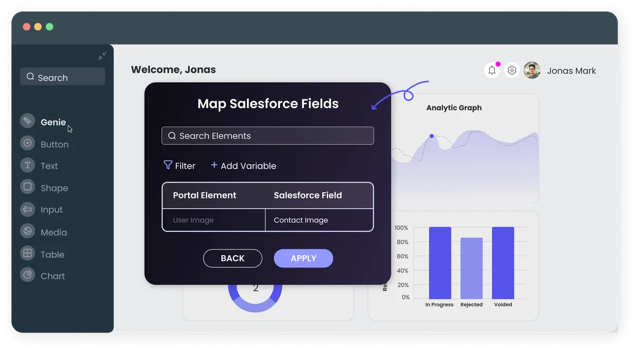Click the APPLY button
The height and width of the screenshot is (350, 635).
coord(303,258)
